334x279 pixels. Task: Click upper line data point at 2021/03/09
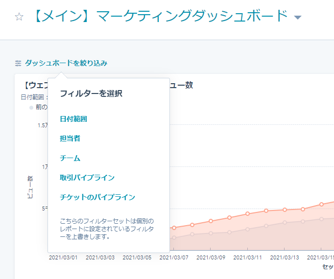[x=211, y=221]
